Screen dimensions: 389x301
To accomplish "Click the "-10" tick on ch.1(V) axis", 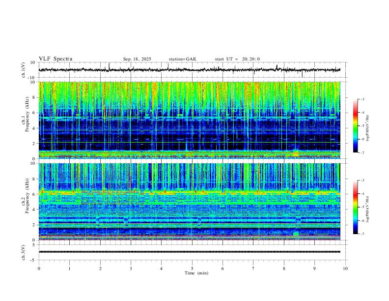I will point(32,78).
